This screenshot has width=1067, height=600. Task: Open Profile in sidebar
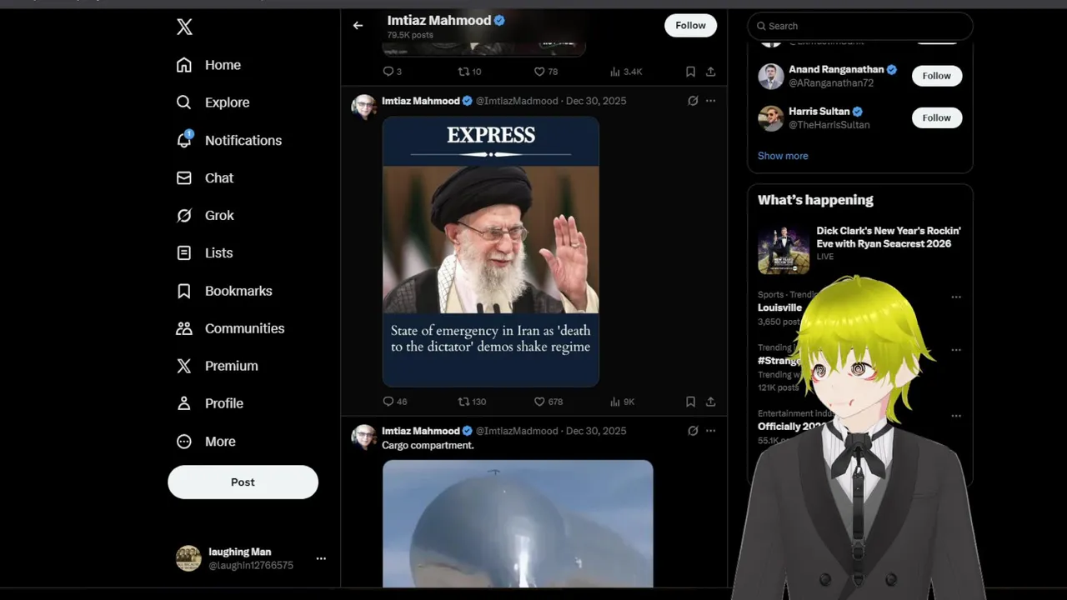209,403
